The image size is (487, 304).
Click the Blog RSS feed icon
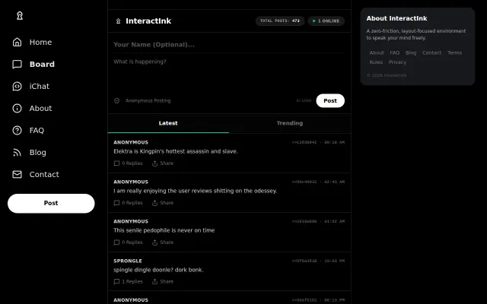click(17, 152)
